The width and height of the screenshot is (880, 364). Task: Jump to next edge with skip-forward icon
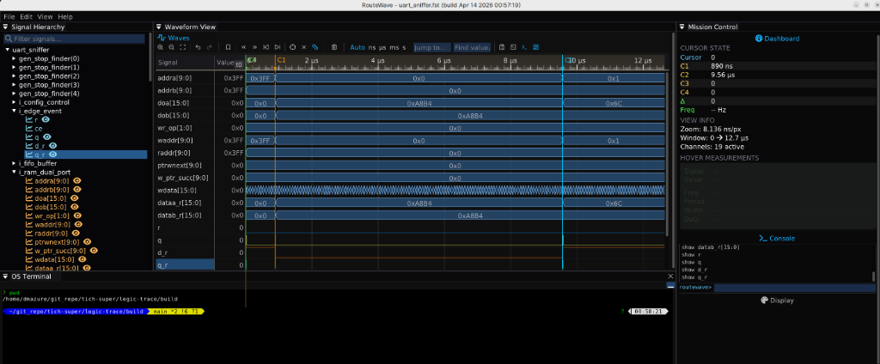[278, 48]
